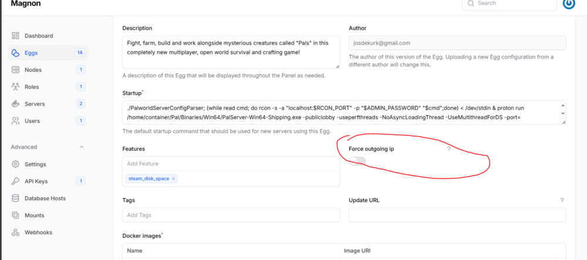587x260 pixels.
Task: Go to the Webhooks page
Action: (x=48, y=232)
